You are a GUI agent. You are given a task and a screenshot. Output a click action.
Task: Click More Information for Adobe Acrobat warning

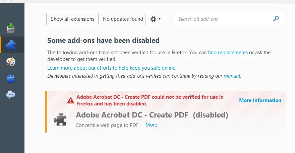pos(260,100)
